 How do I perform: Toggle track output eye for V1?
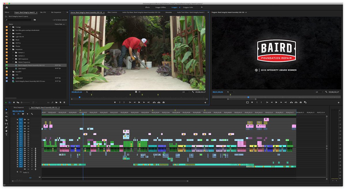point(28,146)
